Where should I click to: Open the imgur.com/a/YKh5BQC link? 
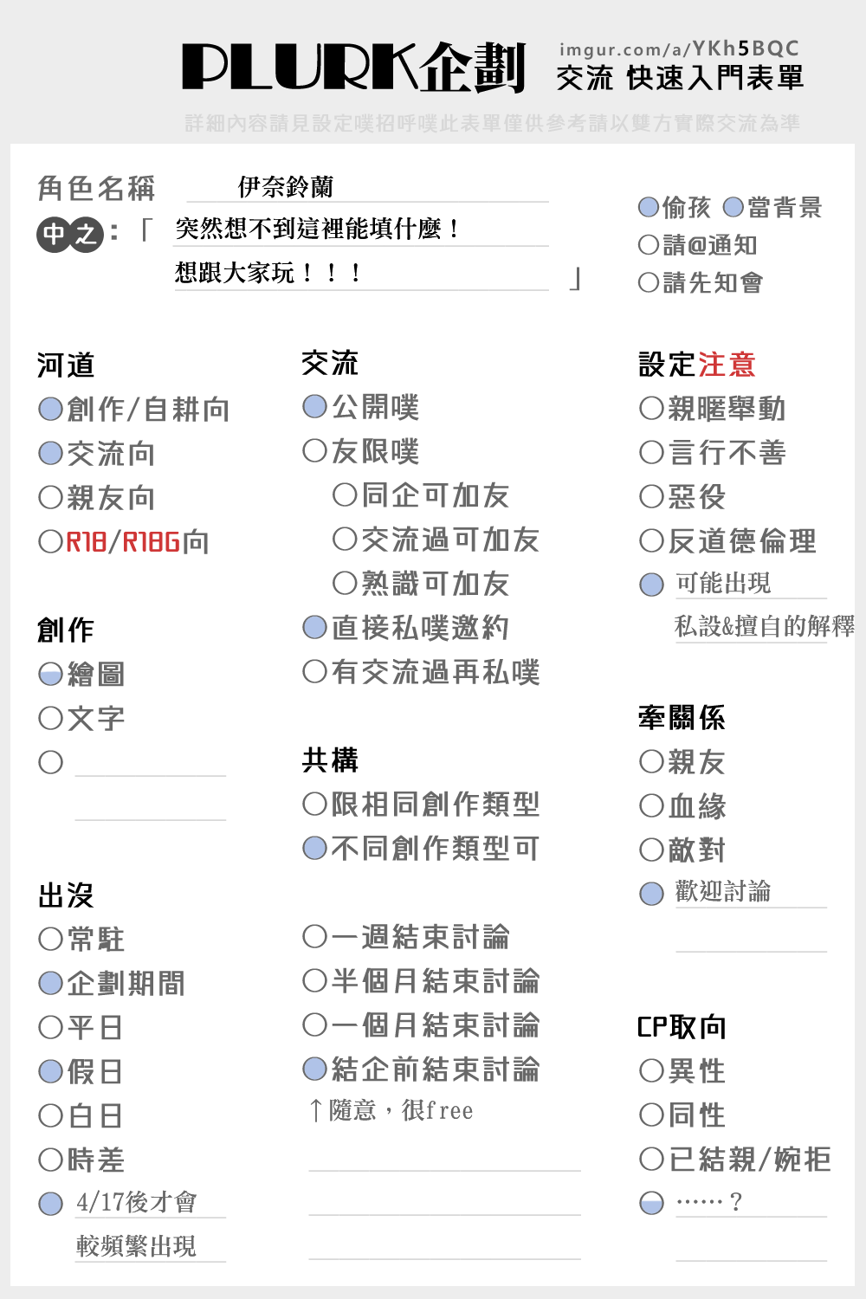(679, 49)
